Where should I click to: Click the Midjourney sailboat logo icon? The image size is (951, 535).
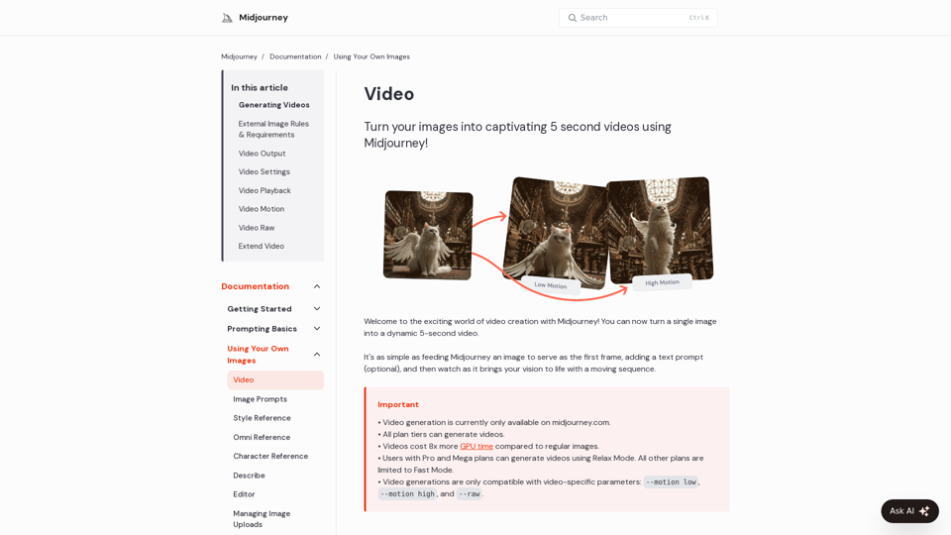point(227,18)
